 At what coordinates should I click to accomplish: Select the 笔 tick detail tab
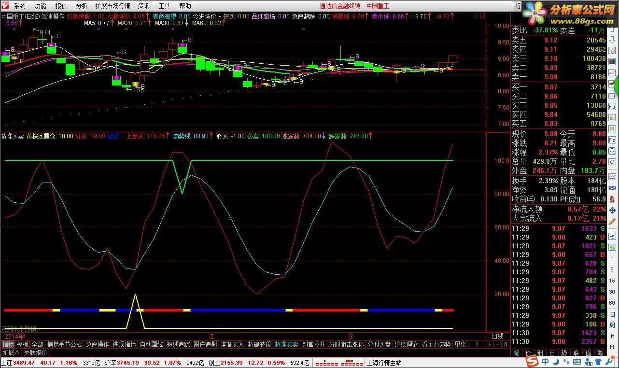pyautogui.click(x=516, y=353)
